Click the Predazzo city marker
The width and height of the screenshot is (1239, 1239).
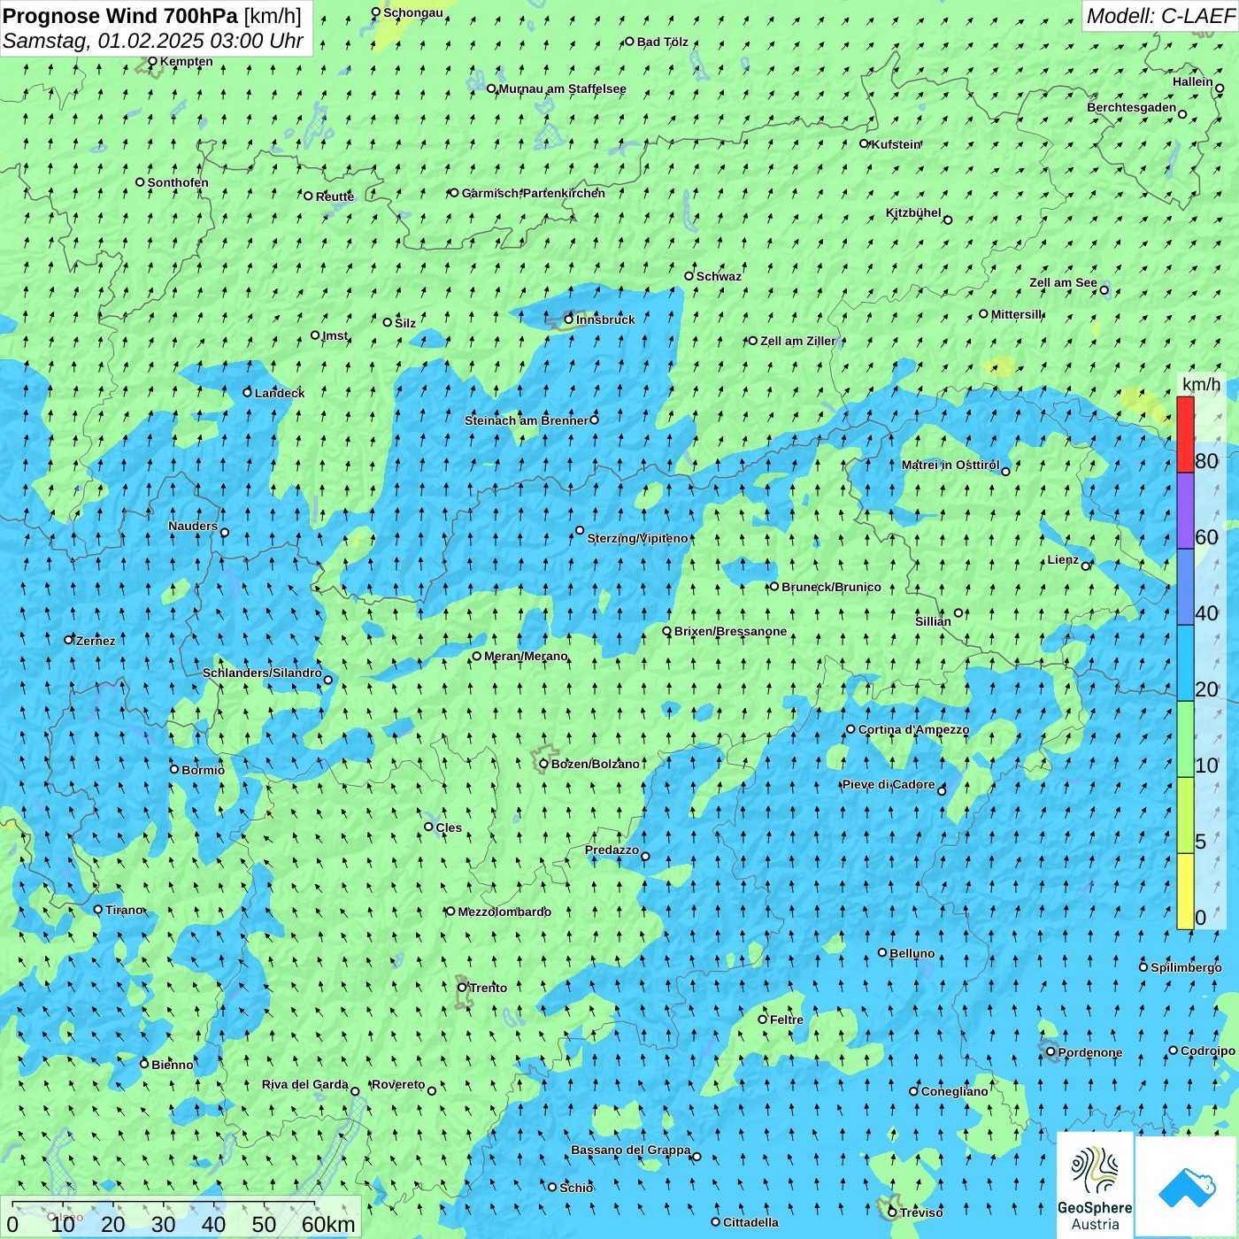point(645,856)
